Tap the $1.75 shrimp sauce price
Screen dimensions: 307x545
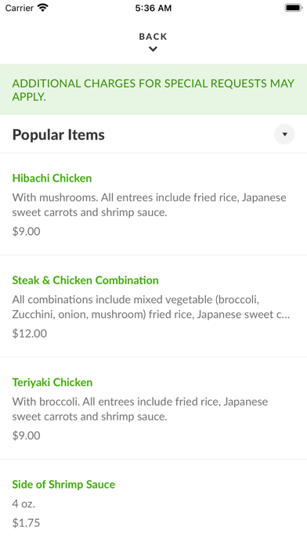[26, 523]
